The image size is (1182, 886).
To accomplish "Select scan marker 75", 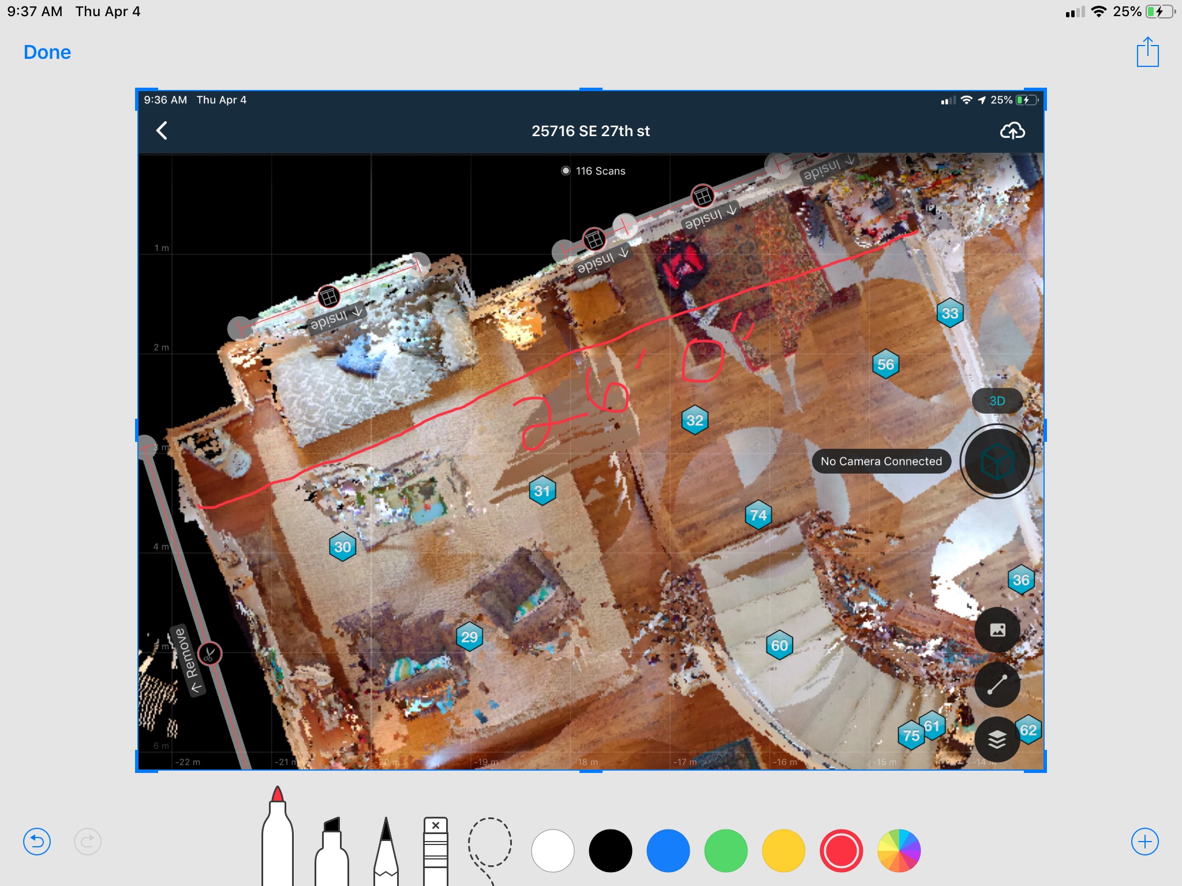I will tap(911, 735).
